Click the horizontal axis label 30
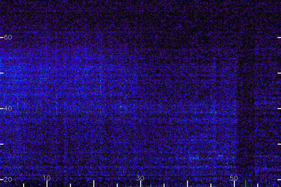The width and height of the screenshot is (281, 187). click(140, 178)
